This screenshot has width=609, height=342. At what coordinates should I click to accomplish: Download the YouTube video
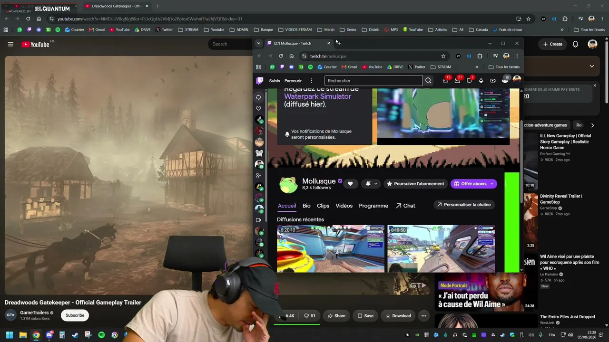click(398, 316)
